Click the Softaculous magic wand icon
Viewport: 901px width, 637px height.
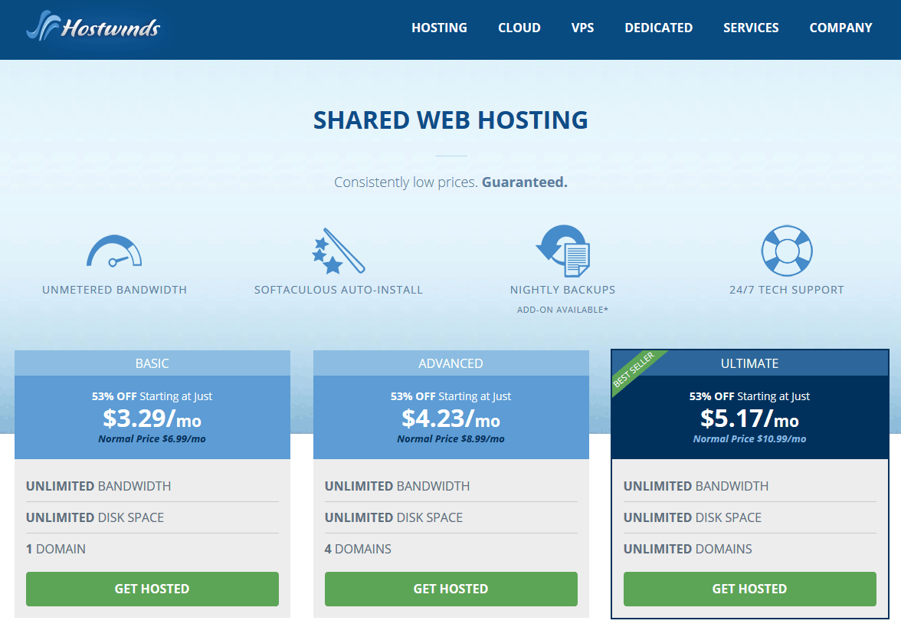(x=339, y=251)
